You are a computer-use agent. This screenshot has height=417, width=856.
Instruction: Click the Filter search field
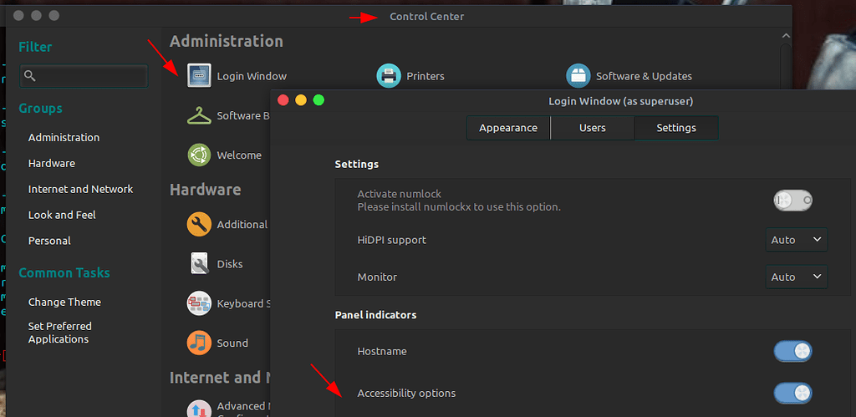(84, 76)
